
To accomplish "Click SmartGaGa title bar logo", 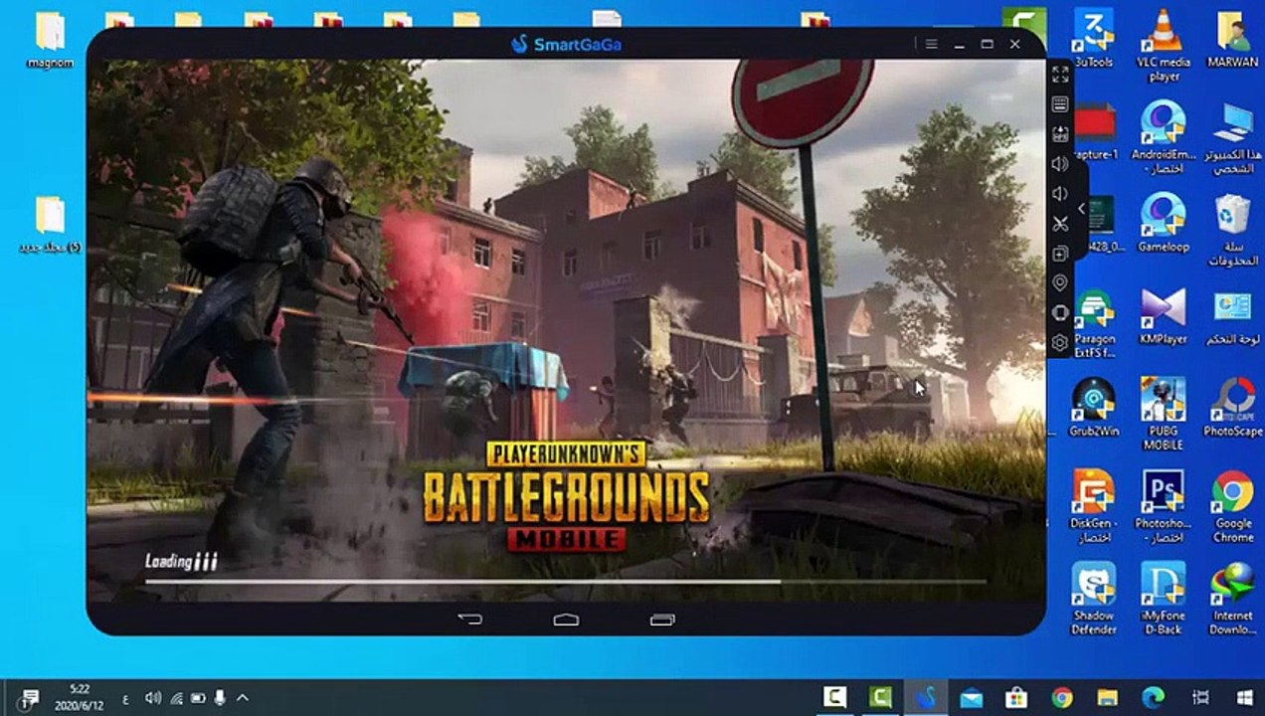I will 566,44.
